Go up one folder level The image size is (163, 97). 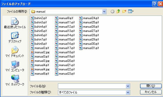coord(118,11)
